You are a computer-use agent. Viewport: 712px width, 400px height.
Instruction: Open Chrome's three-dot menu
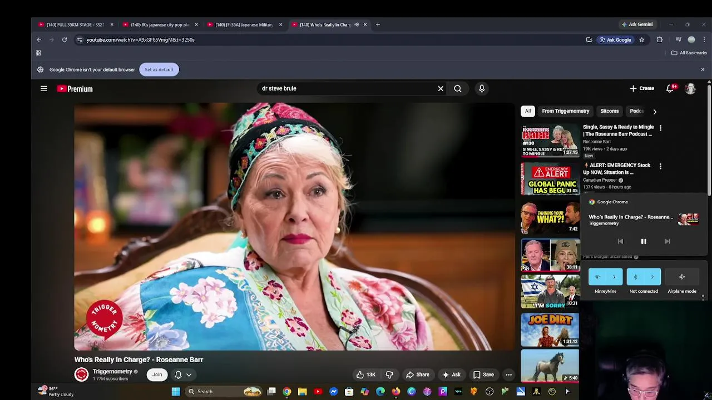click(x=704, y=39)
